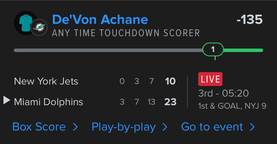This screenshot has width=277, height=144.
Task: Click the possession arrow beside Miami Dolphins
Action: point(7,101)
